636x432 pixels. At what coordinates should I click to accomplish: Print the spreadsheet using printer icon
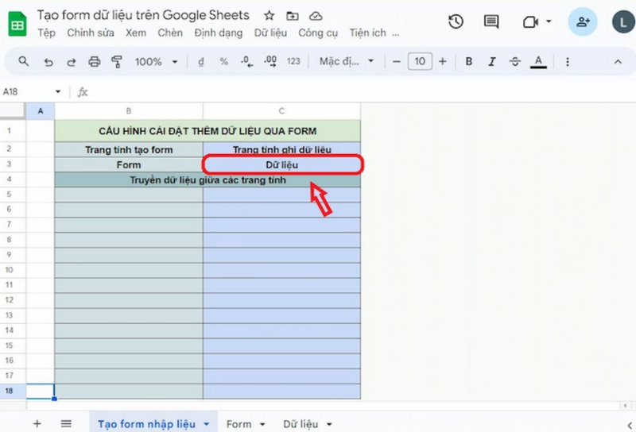pos(95,61)
